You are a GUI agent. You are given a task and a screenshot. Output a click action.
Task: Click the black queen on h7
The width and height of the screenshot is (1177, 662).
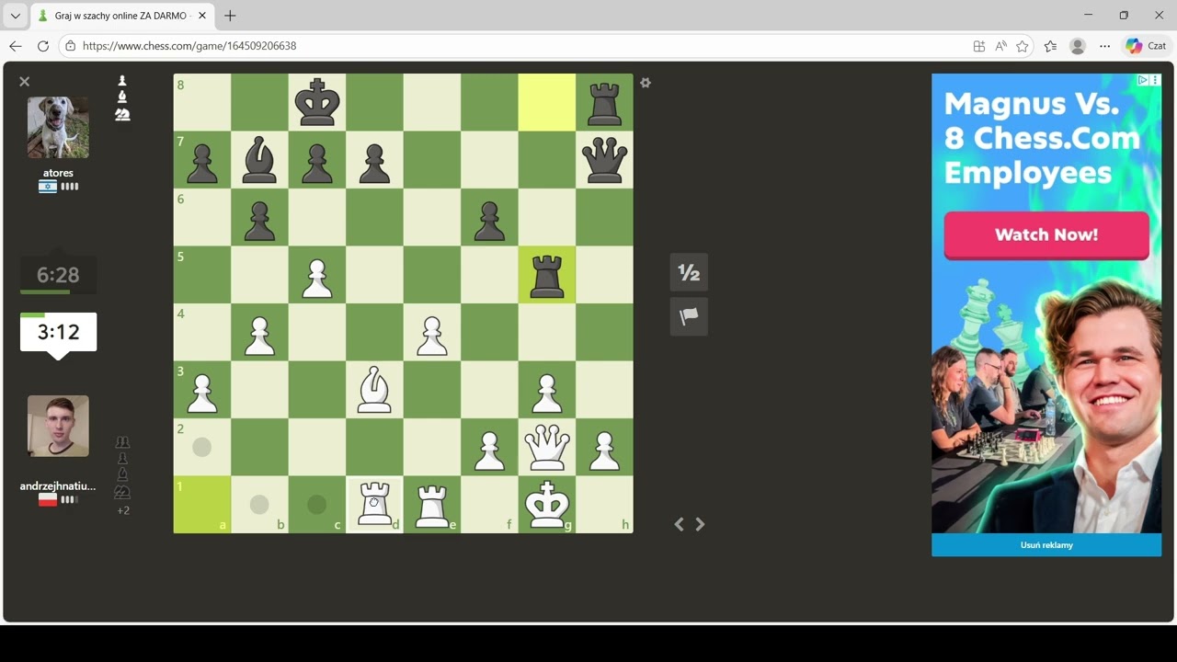(x=604, y=160)
